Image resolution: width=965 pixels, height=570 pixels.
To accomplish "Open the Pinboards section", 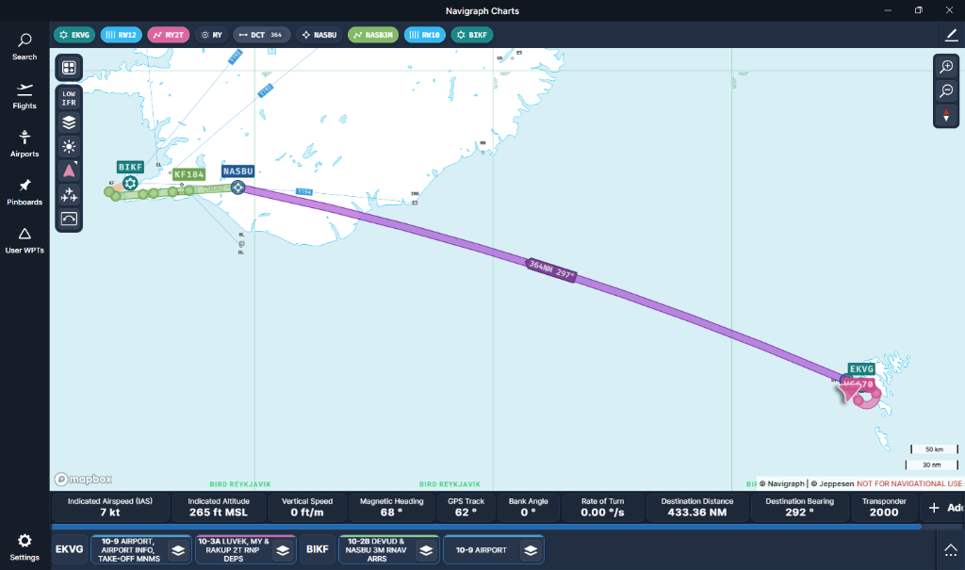I will [25, 192].
